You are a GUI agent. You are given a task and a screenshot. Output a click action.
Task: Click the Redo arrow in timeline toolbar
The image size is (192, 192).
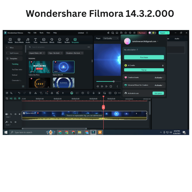(x=25, y=93)
